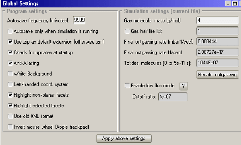Click the Gas molecular mass input field
The width and height of the screenshot is (241, 145).
tap(217, 20)
